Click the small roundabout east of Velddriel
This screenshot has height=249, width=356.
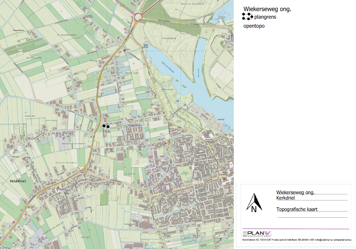click(84, 170)
